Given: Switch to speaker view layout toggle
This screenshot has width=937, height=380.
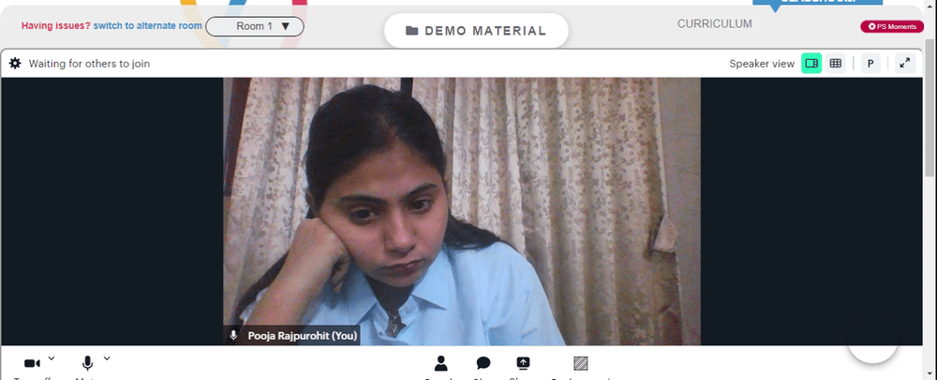Looking at the screenshot, I should click(811, 63).
